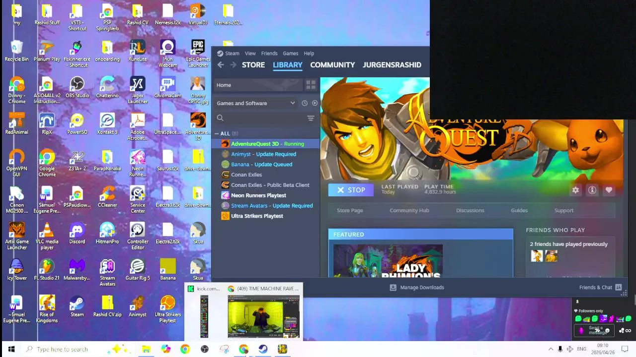Image resolution: width=636 pixels, height=357 pixels.
Task: Switch to the COMMUNITY tab
Action: point(332,65)
